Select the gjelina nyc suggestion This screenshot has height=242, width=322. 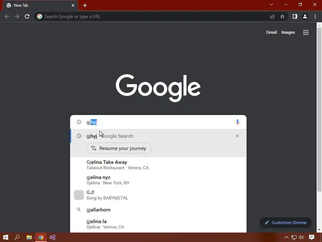(158, 180)
